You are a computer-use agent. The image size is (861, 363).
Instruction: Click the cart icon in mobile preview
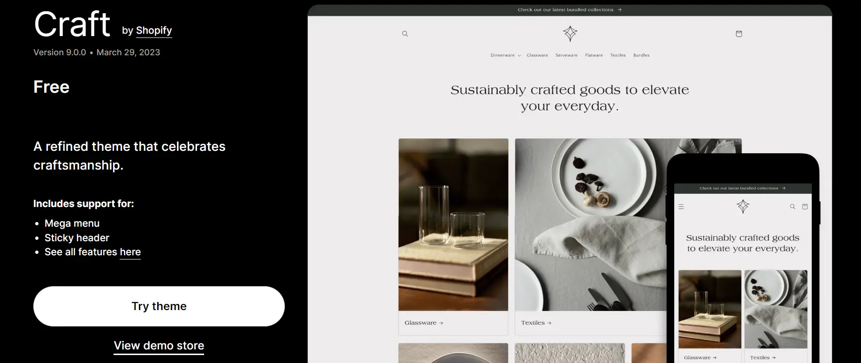point(805,207)
